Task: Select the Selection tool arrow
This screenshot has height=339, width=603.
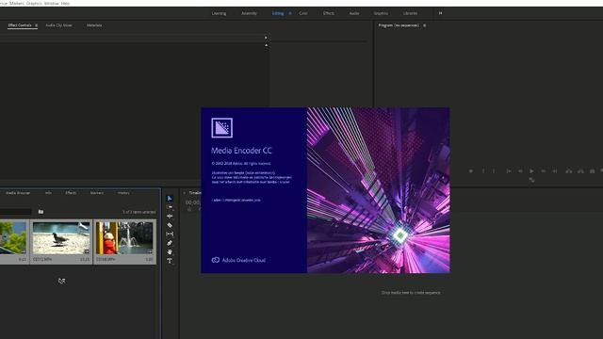Action: [170, 199]
